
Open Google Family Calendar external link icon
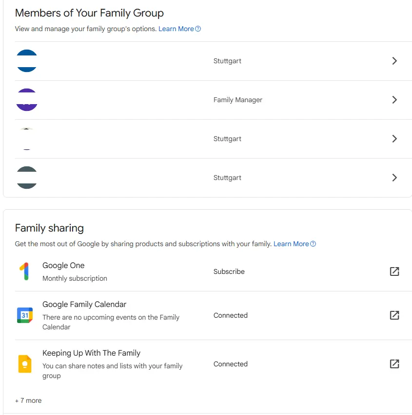pyautogui.click(x=394, y=315)
